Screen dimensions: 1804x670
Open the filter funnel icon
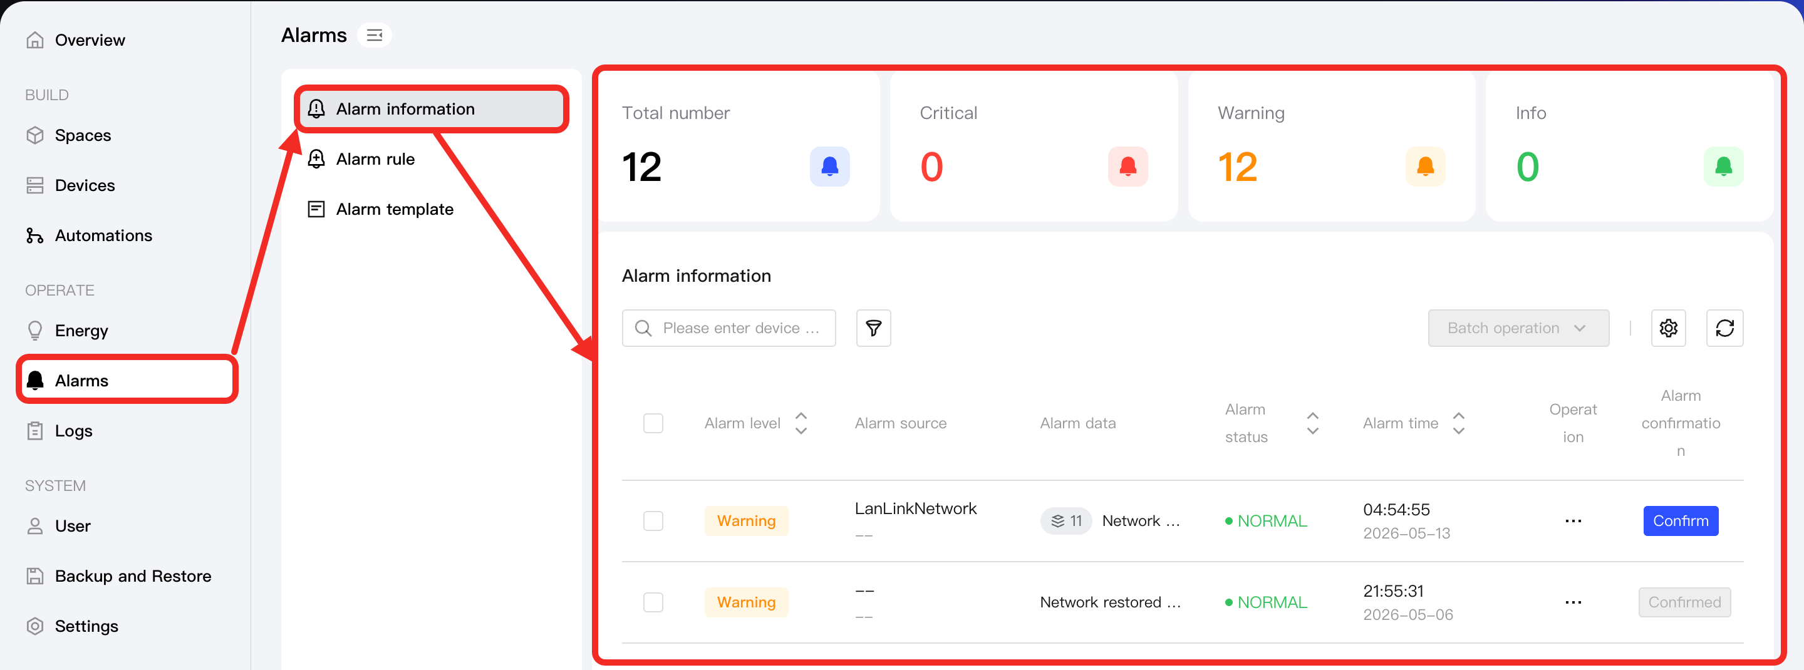click(873, 327)
